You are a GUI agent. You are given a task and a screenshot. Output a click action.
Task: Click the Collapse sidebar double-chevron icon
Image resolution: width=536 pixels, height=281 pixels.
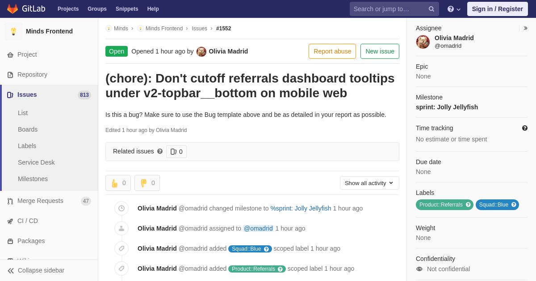11,271
